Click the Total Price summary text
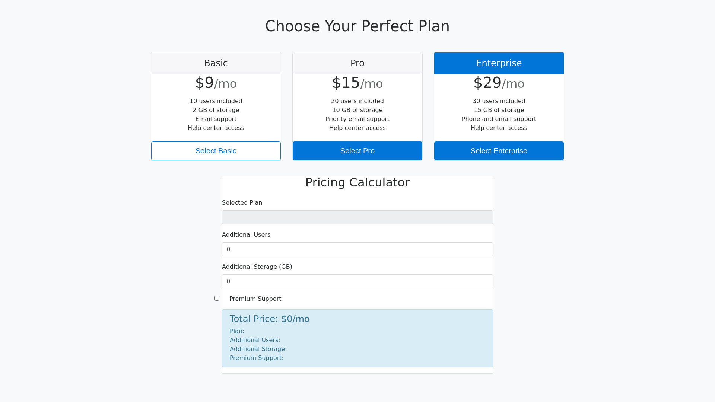 click(x=270, y=319)
